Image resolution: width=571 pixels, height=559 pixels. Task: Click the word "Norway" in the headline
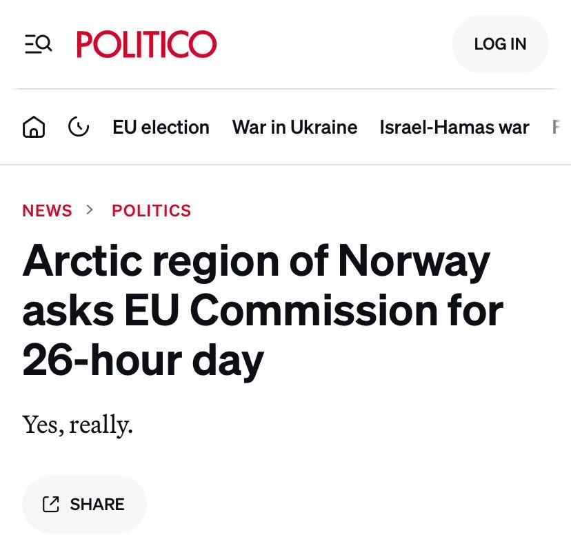[414, 262]
